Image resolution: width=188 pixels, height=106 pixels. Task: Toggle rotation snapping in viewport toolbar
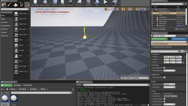pos(127,9)
